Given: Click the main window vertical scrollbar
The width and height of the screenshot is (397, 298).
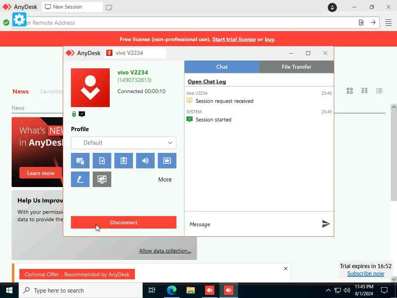Looking at the screenshot, I should pos(394,155).
